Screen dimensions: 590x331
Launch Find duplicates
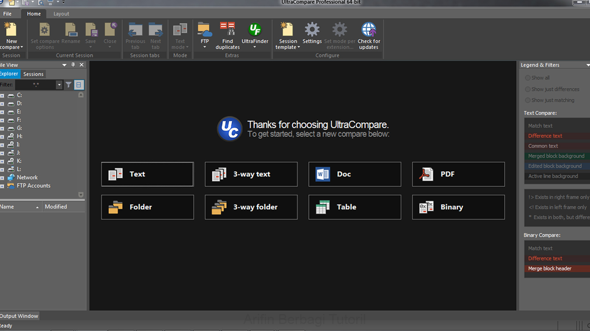pyautogui.click(x=228, y=36)
